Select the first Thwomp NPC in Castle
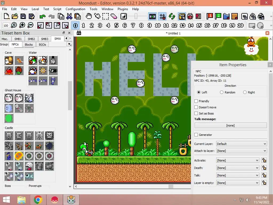This screenshot has width=273, height=205. 9,136
